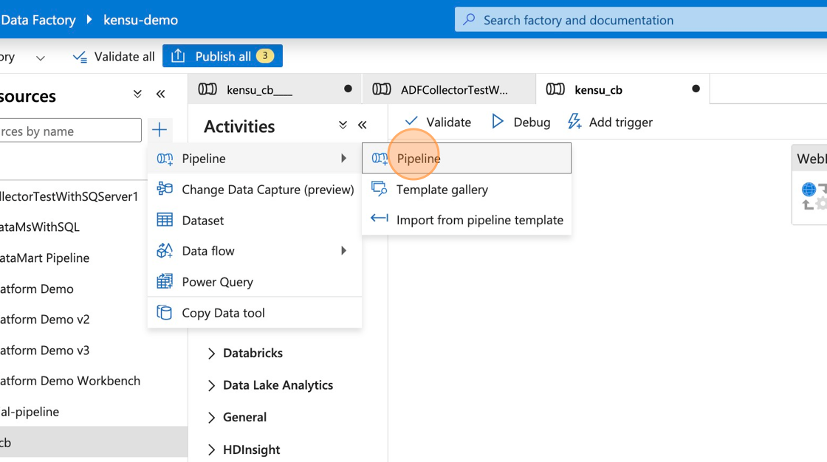Open the kensu-demo breadcrumb link
Image resolution: width=827 pixels, height=462 pixels.
(140, 20)
